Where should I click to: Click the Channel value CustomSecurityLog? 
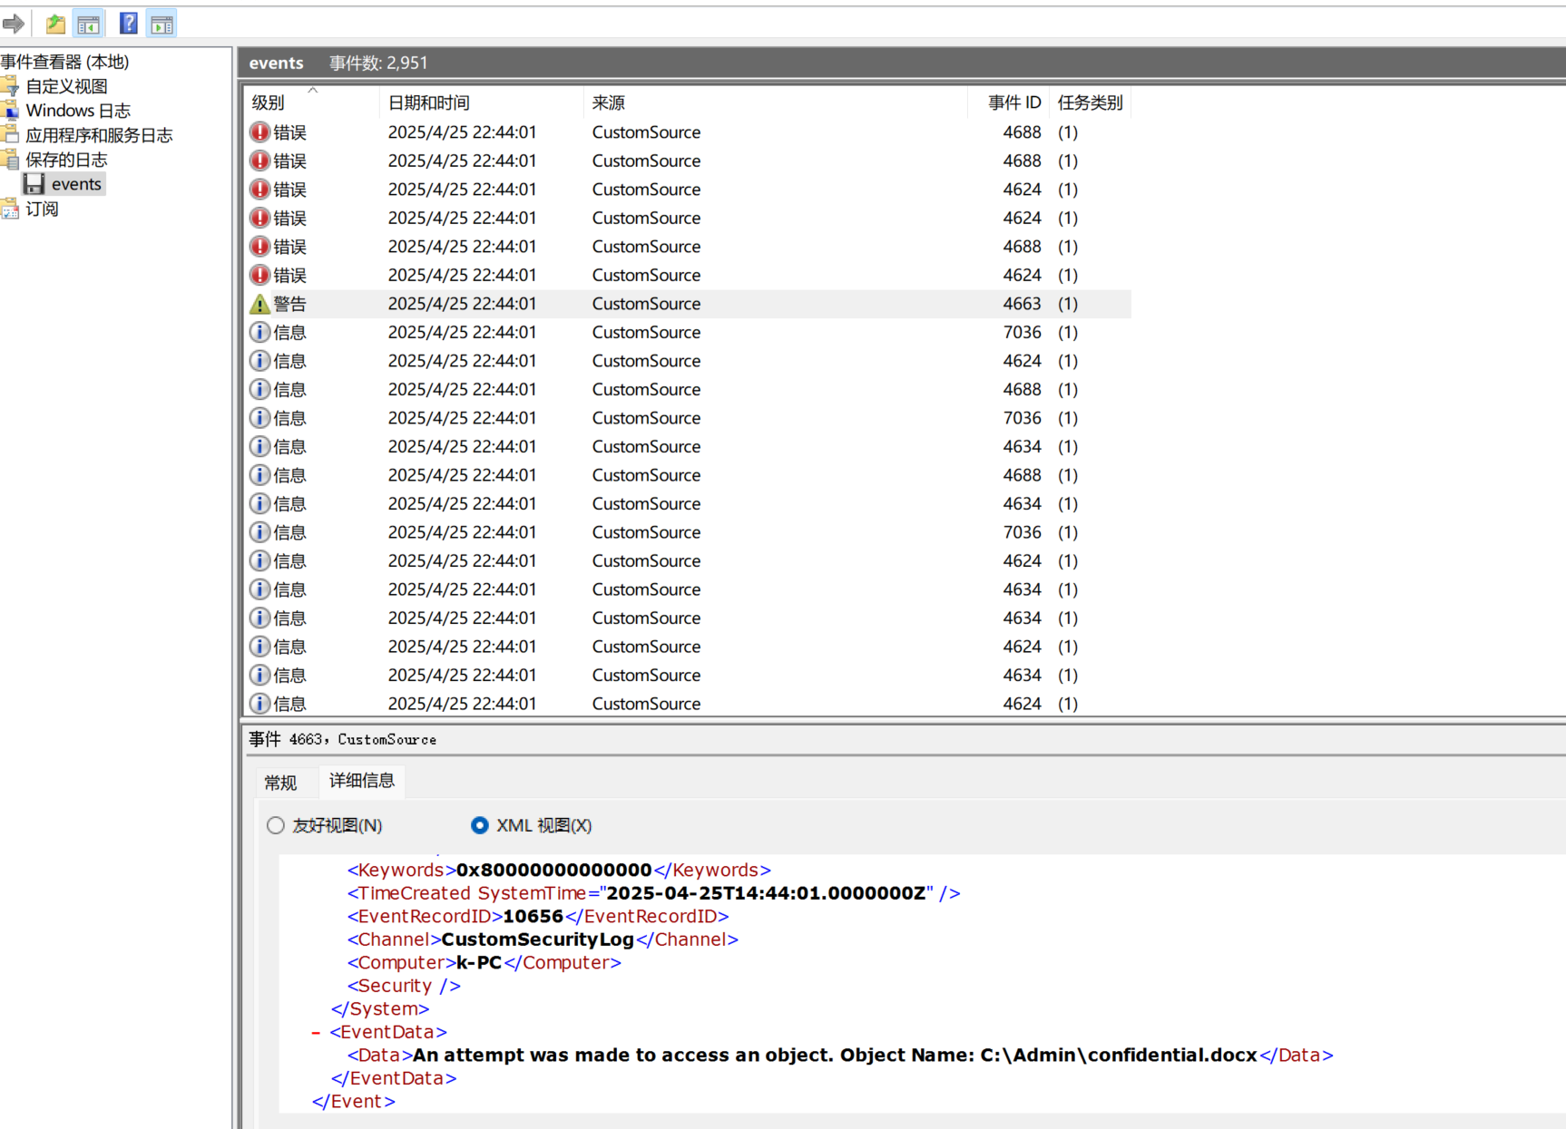pyautogui.click(x=537, y=939)
